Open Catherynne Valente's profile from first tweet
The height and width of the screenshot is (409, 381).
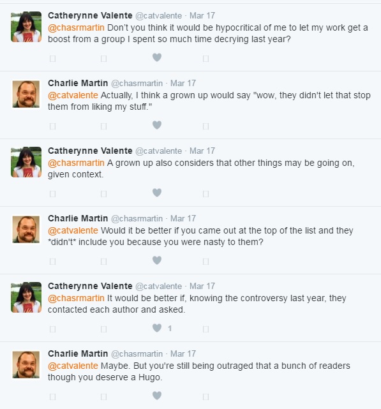click(x=90, y=16)
